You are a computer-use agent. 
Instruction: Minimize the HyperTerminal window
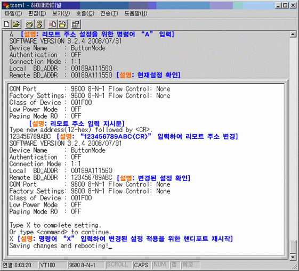278,5
